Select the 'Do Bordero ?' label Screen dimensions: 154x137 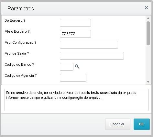pos(15,20)
